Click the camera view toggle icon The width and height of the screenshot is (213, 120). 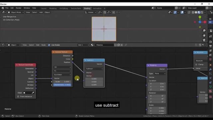pyautogui.click(x=204, y=40)
